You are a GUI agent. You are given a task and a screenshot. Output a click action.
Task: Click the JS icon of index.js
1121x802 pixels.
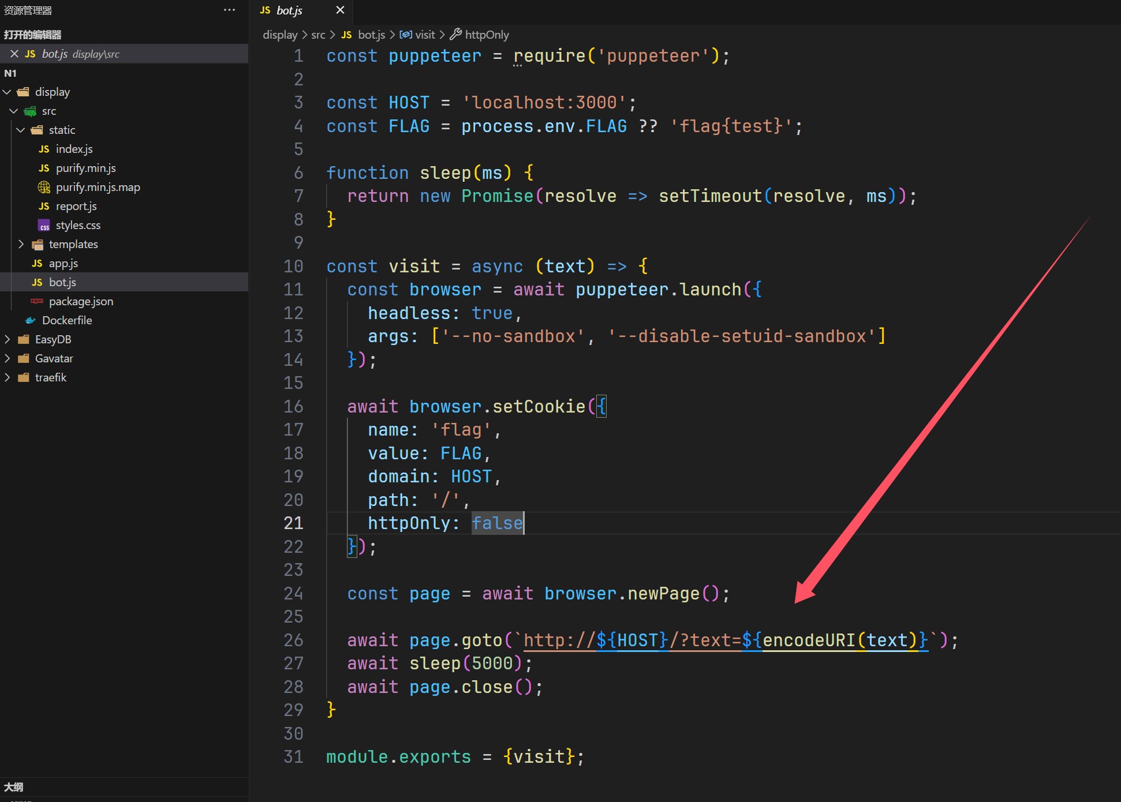[44, 149]
